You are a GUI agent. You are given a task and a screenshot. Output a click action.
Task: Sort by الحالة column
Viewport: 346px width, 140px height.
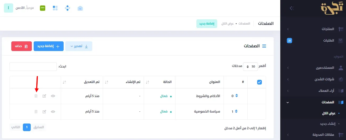pos(160,82)
